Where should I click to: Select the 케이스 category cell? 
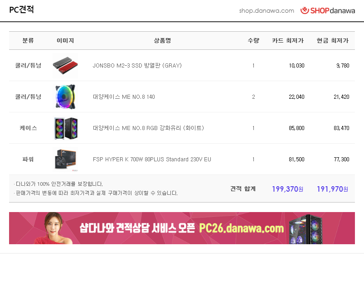pos(28,128)
